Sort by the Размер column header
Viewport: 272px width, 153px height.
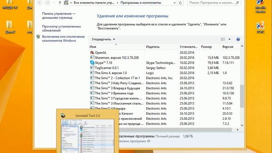(x=210, y=47)
